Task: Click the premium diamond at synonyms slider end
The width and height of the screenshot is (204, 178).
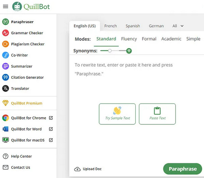Action: click(129, 51)
